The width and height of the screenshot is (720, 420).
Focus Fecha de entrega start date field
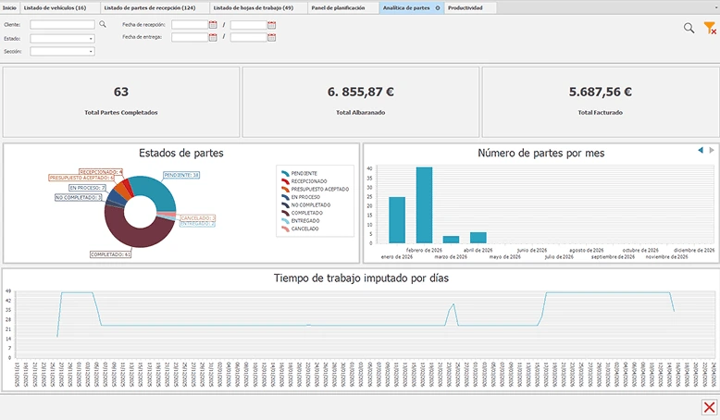190,37
